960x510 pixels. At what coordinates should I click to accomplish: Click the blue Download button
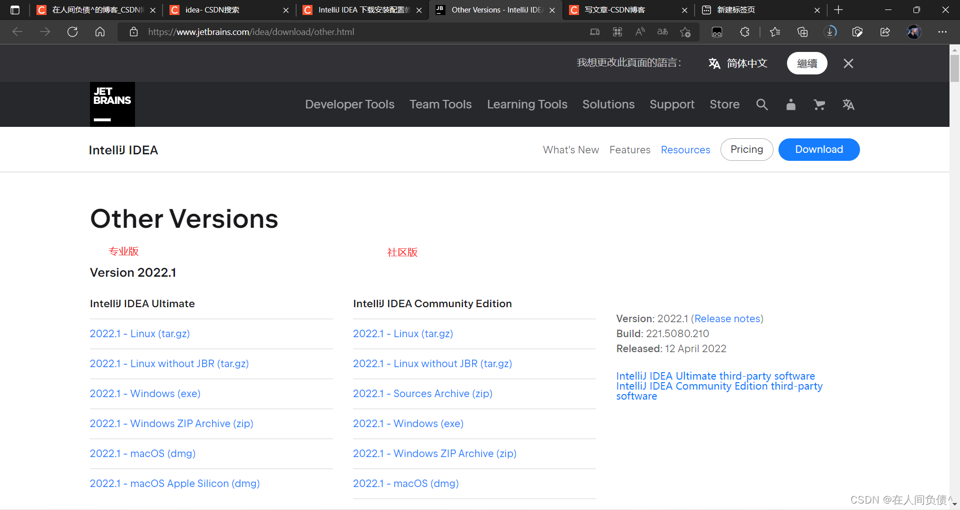(x=819, y=149)
